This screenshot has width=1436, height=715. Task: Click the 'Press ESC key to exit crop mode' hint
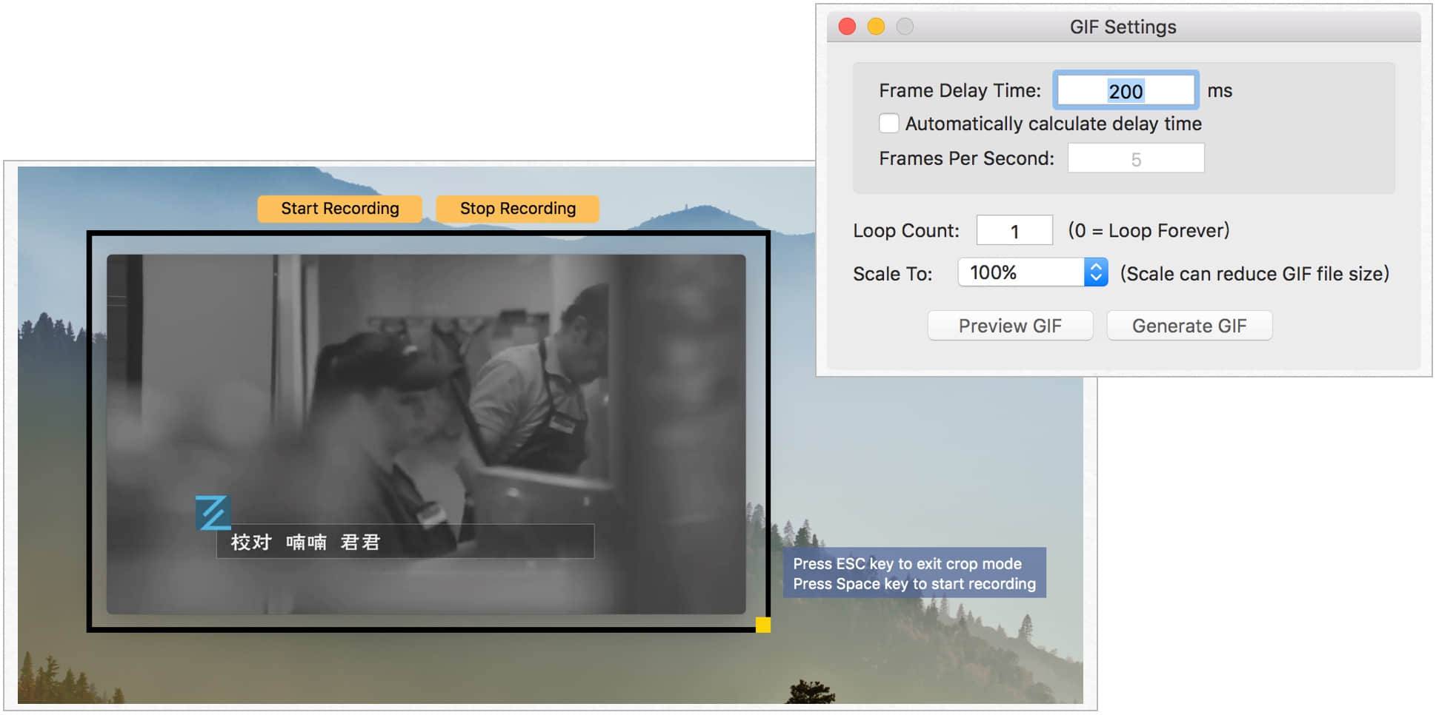click(x=907, y=564)
